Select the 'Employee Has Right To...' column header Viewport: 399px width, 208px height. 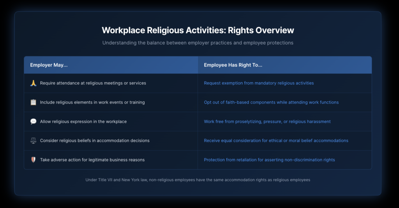285,65
